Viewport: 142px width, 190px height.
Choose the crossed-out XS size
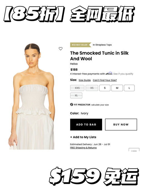pos(92,88)
